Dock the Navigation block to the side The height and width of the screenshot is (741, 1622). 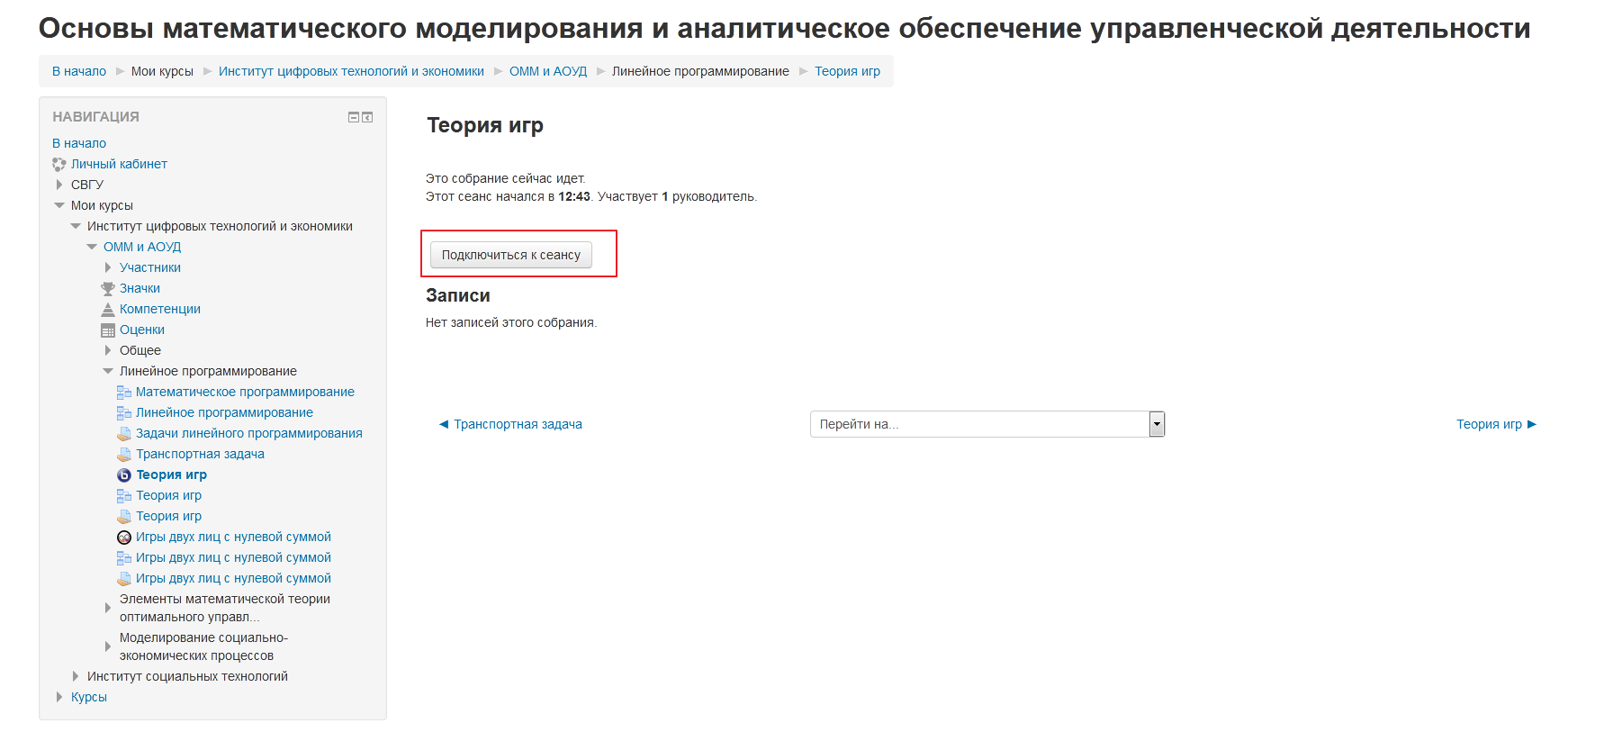point(367,117)
